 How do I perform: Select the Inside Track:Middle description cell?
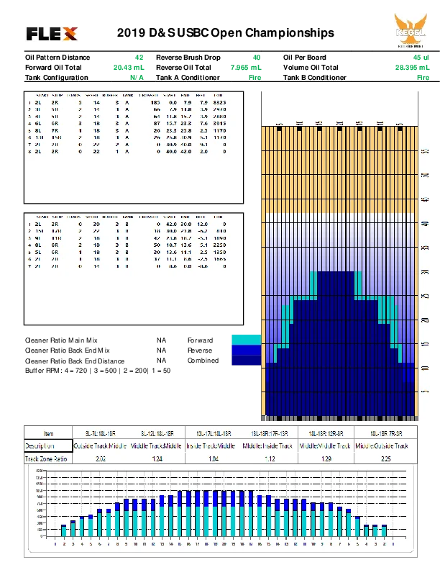(211, 446)
